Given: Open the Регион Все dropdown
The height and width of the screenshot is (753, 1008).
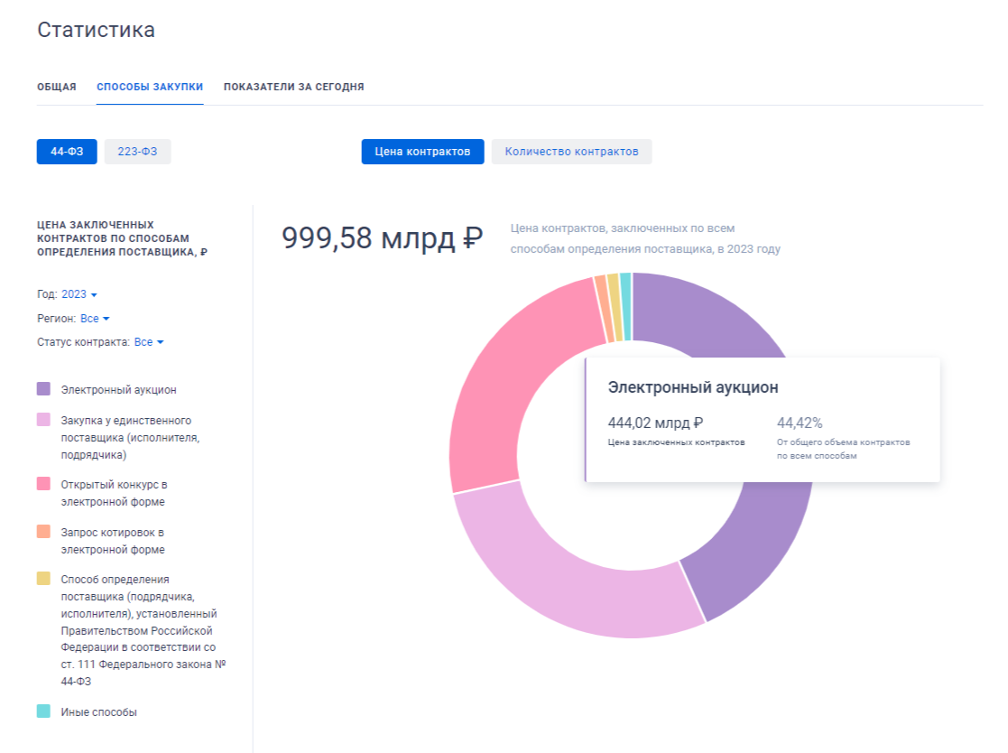Looking at the screenshot, I should click(x=95, y=319).
